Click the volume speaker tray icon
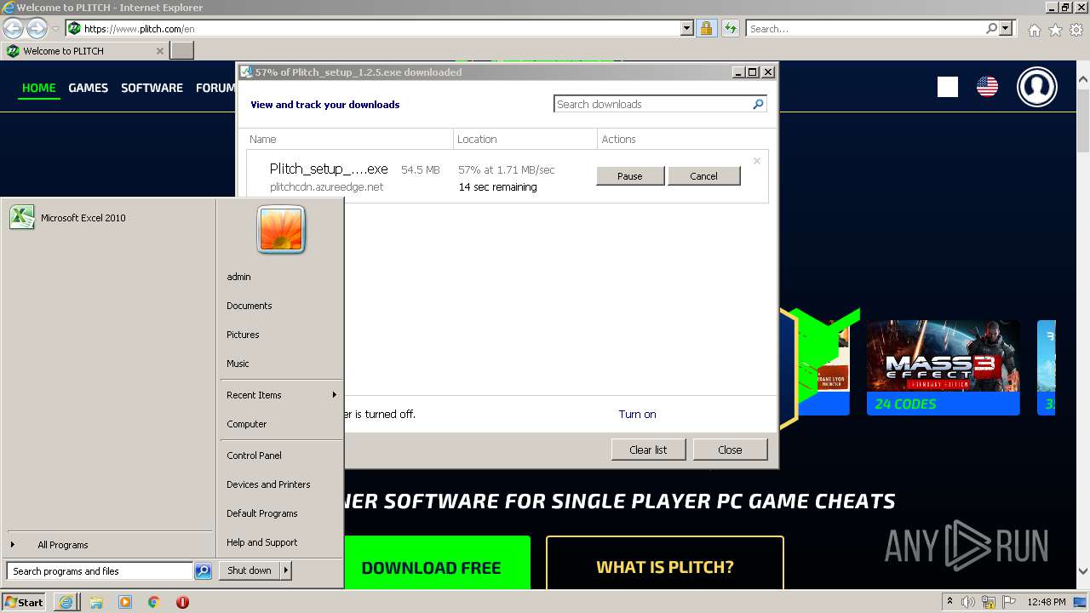This screenshot has width=1090, height=613. pyautogui.click(x=968, y=602)
